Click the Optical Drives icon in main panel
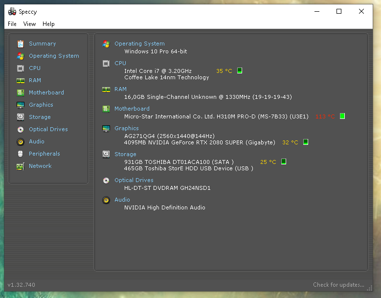 point(106,181)
